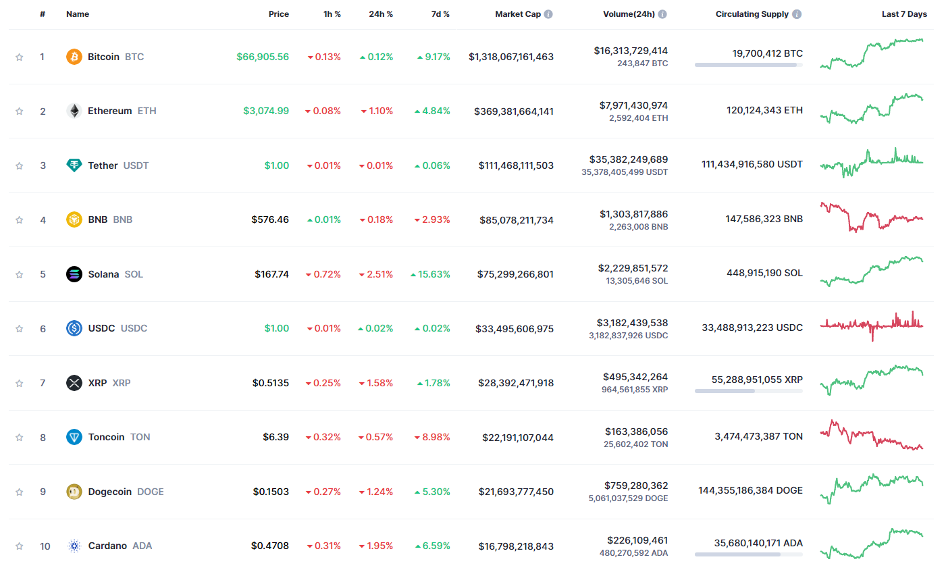Sort by the Market Cap column

518,14
